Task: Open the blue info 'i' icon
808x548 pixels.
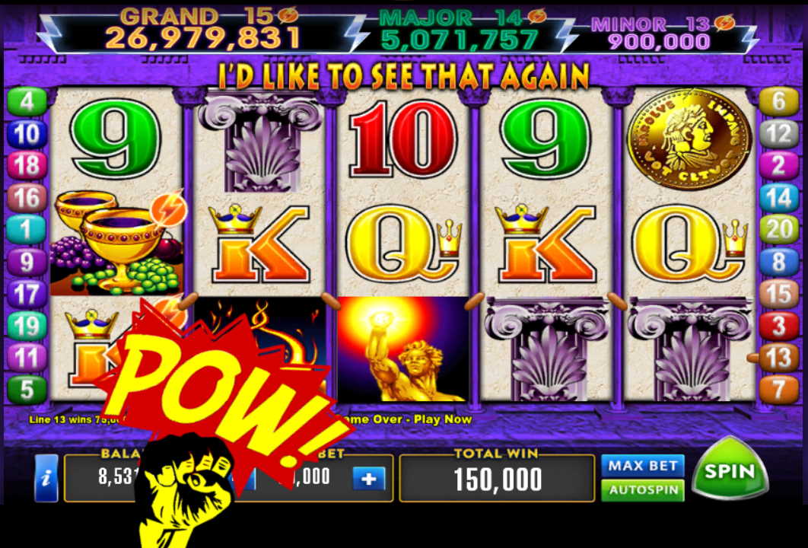Action: click(x=46, y=478)
